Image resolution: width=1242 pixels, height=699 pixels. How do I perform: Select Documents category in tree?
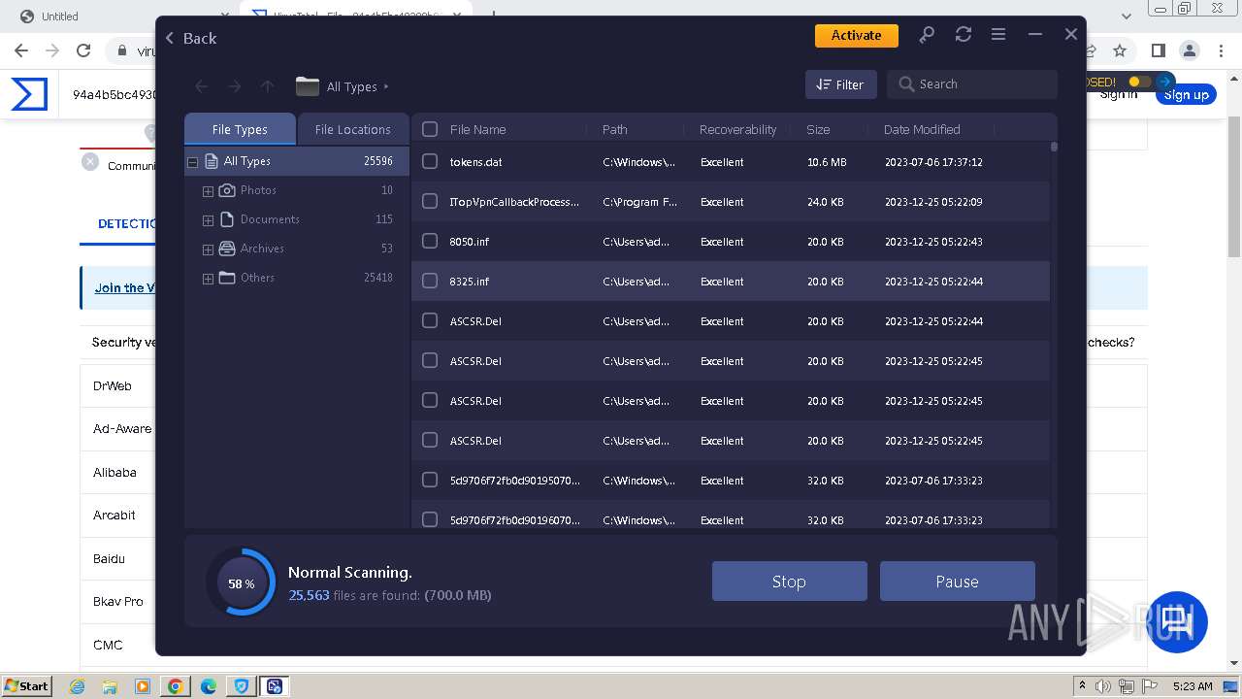(270, 219)
